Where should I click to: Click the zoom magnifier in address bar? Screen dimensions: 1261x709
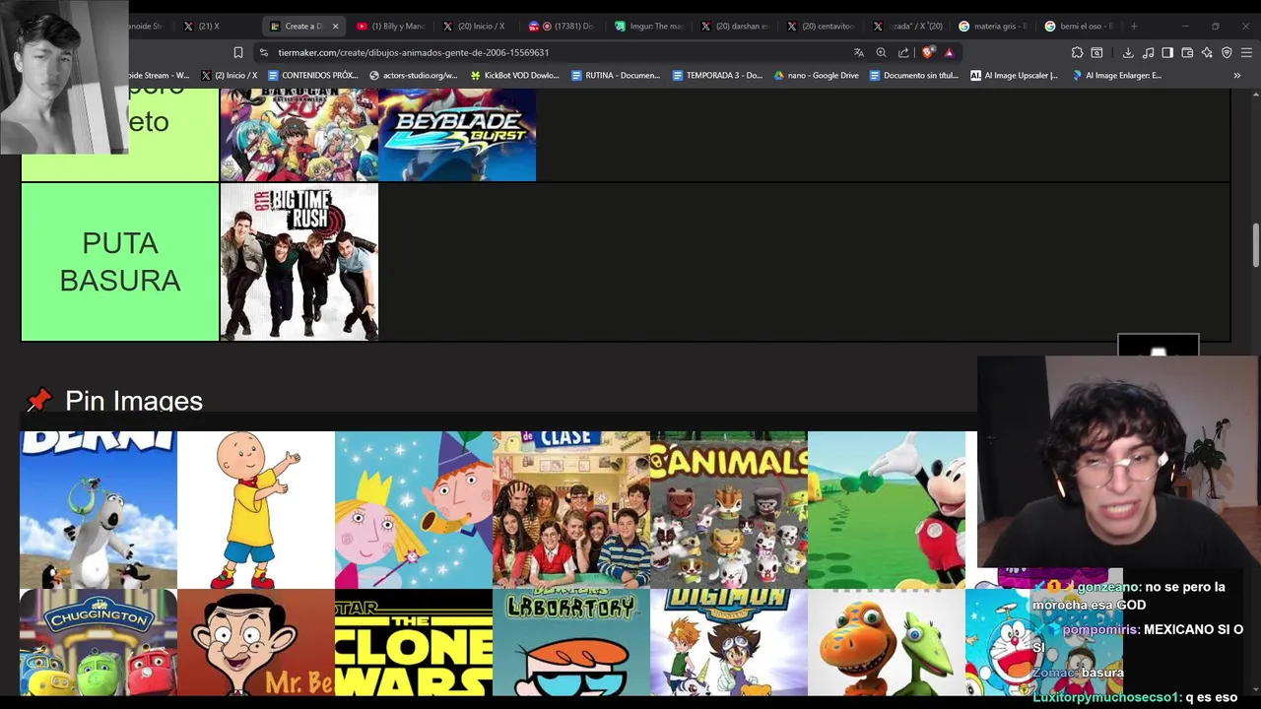point(881,52)
